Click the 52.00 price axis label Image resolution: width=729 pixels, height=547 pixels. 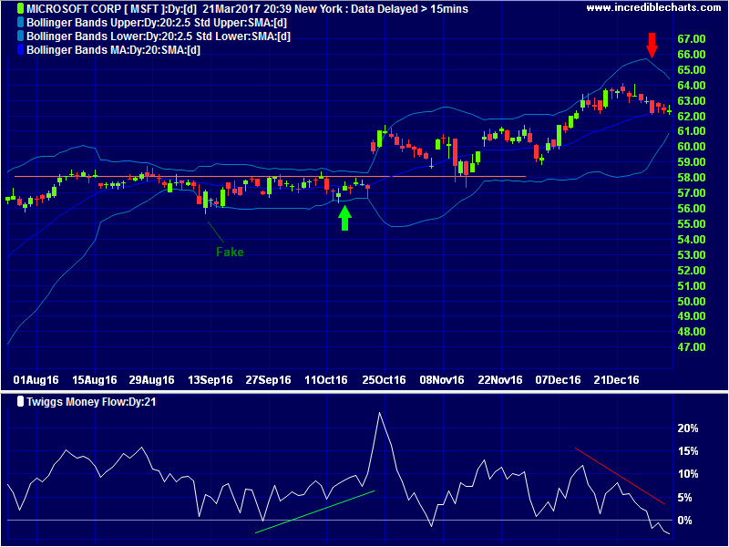(x=692, y=270)
